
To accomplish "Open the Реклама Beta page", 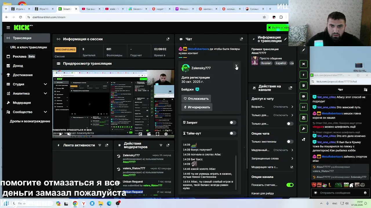I will click(27, 56).
